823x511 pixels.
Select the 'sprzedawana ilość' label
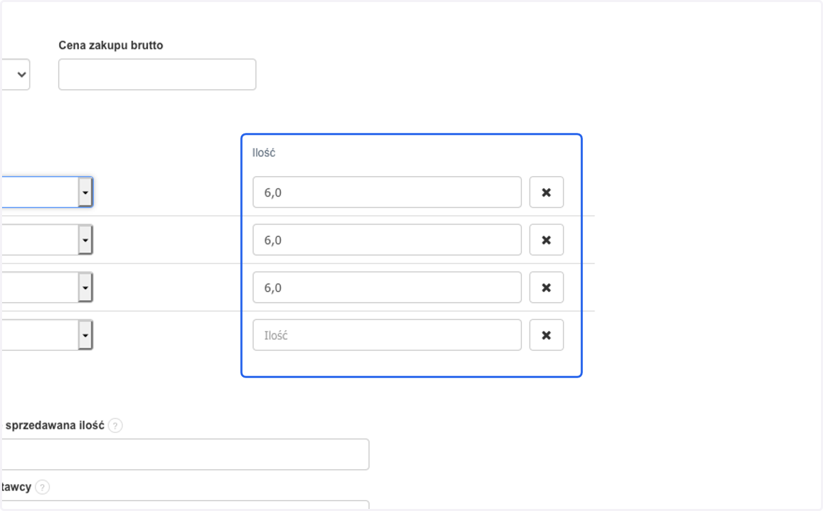click(x=54, y=425)
